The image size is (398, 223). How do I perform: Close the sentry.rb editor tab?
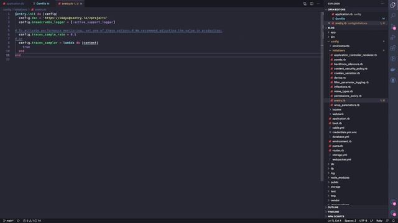coord(81,4)
